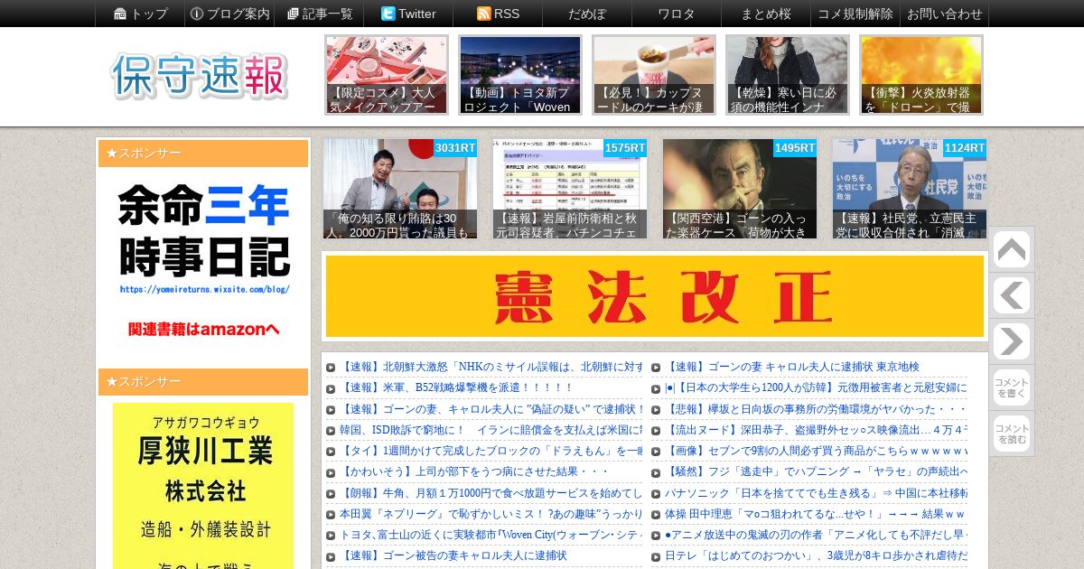Open かわいそう 上司が部下をうつ病に link
The width and height of the screenshot is (1084, 569).
tap(474, 471)
